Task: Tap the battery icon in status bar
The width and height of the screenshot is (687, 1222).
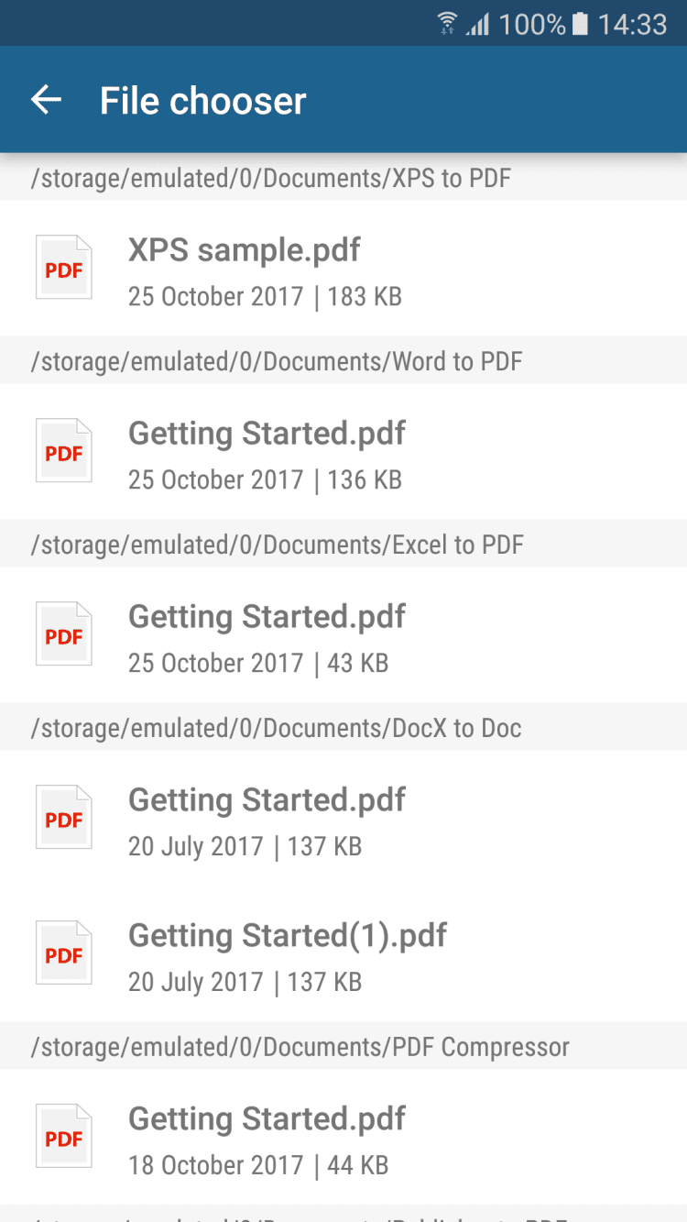Action: click(x=580, y=24)
